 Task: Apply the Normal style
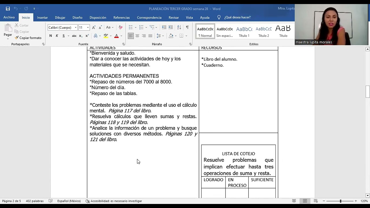(205, 31)
